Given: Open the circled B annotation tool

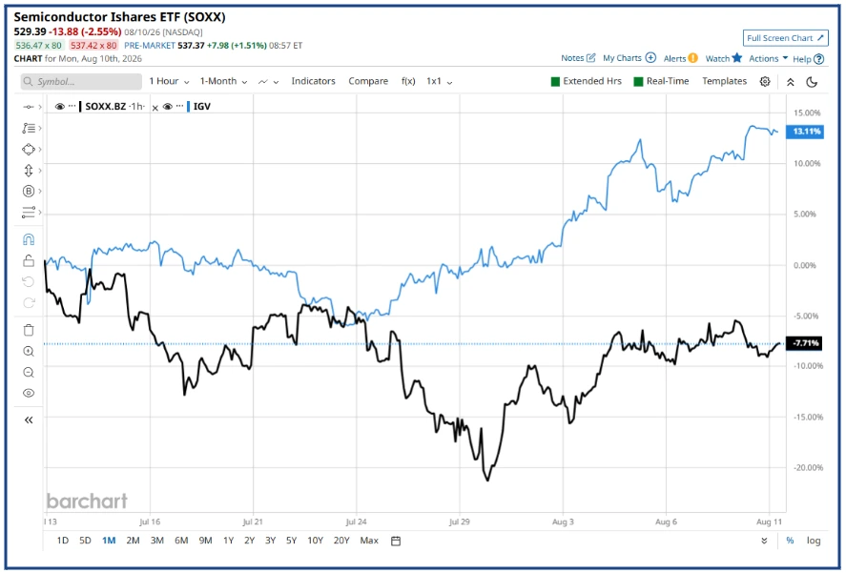Looking at the screenshot, I should point(29,191).
